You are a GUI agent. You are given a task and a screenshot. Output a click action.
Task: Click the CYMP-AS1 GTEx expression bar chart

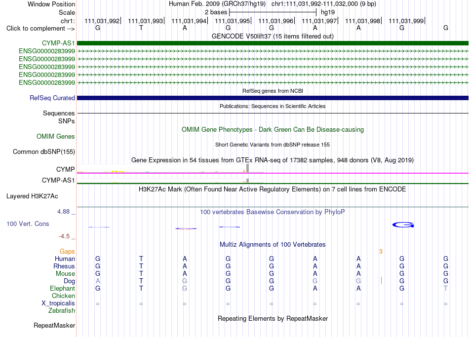tap(170, 181)
